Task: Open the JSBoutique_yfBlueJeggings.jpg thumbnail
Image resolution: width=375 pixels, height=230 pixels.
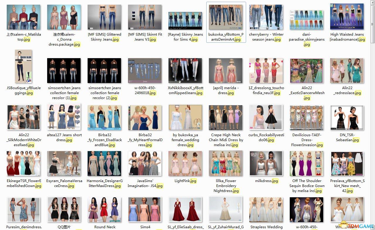Action: [23, 66]
